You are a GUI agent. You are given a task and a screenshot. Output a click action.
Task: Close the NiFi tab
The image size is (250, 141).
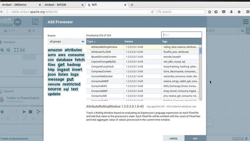point(125,5)
